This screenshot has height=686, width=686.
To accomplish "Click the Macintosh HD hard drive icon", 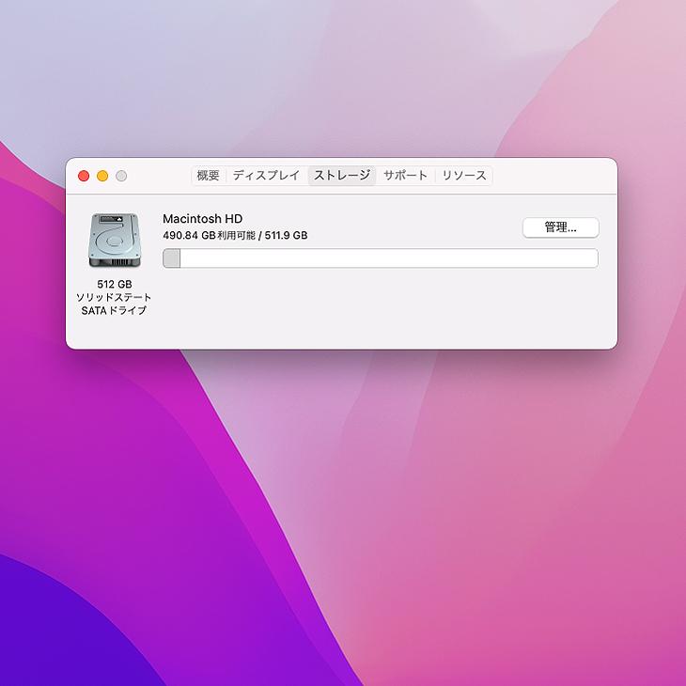I will [114, 240].
